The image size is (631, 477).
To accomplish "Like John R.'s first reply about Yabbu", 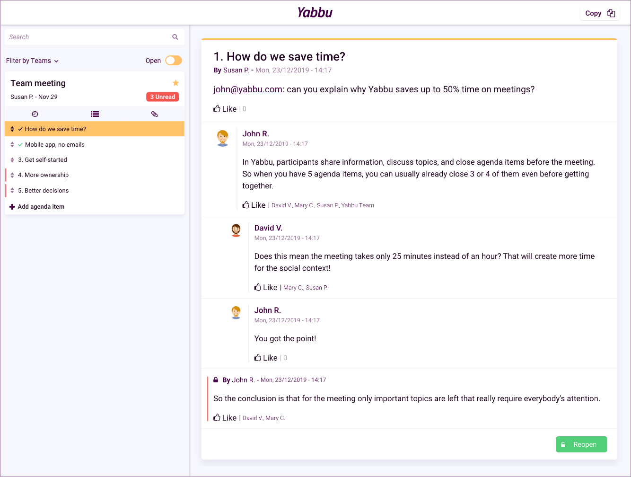I will 254,205.
